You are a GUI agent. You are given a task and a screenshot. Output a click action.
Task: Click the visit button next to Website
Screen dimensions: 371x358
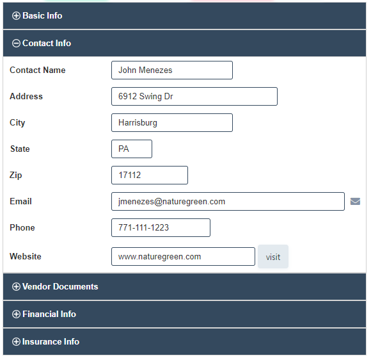tap(272, 257)
